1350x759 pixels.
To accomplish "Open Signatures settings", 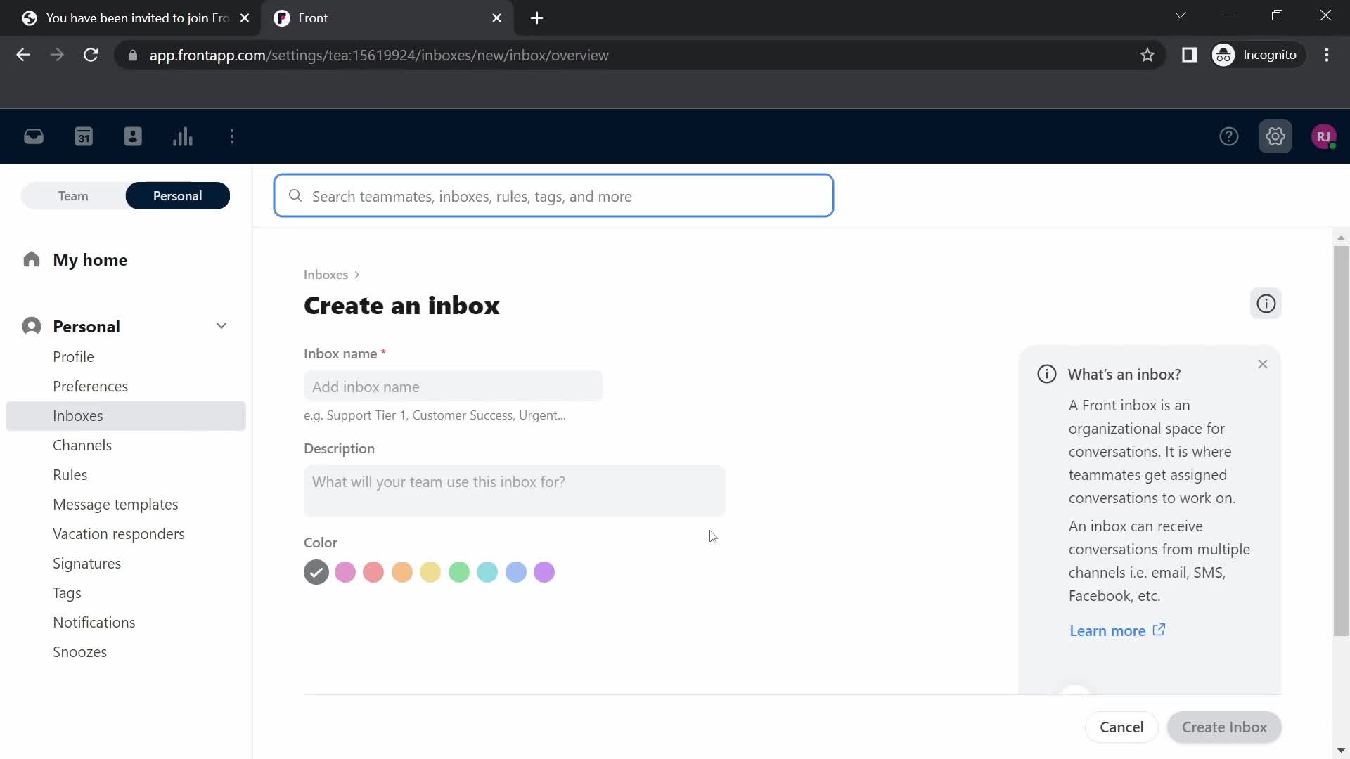I will 86,564.
